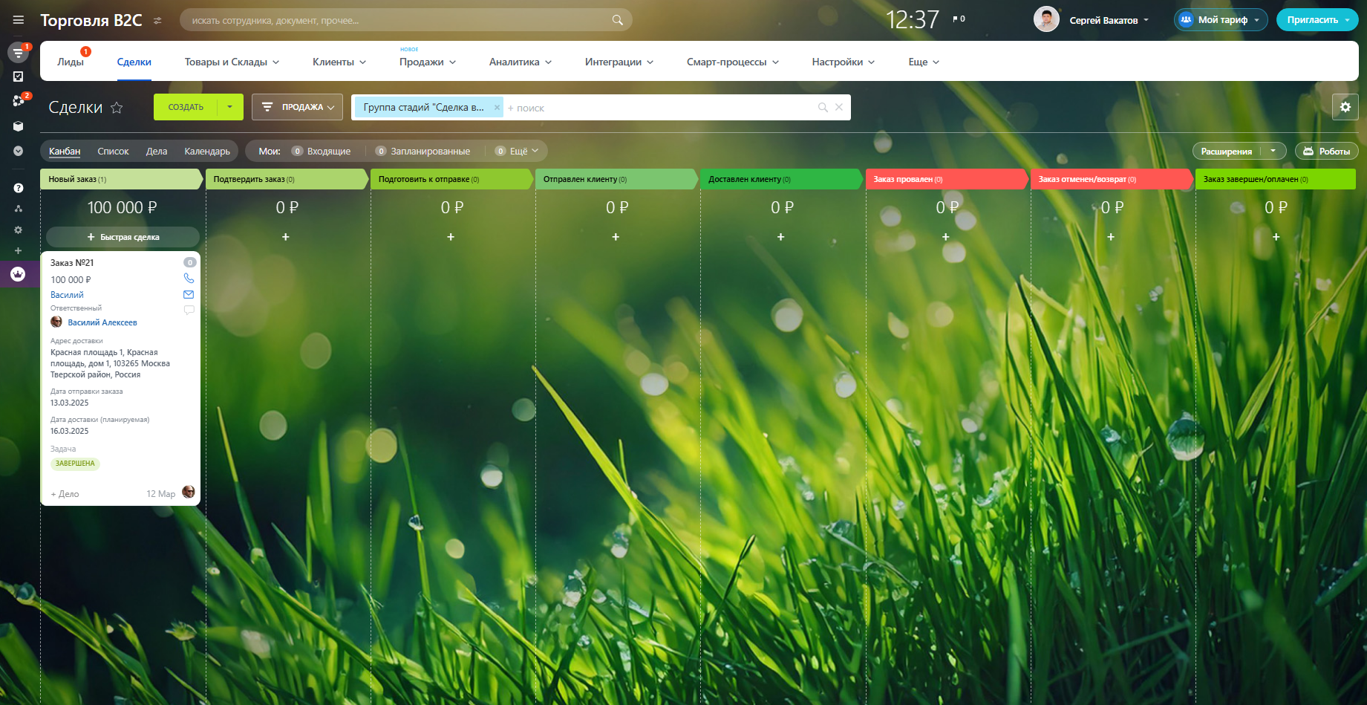
Task: Clear the deals filter with the X icon
Action: (x=839, y=108)
